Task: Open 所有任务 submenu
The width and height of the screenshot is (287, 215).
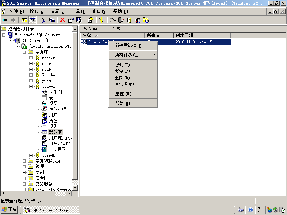Action: coord(133,55)
